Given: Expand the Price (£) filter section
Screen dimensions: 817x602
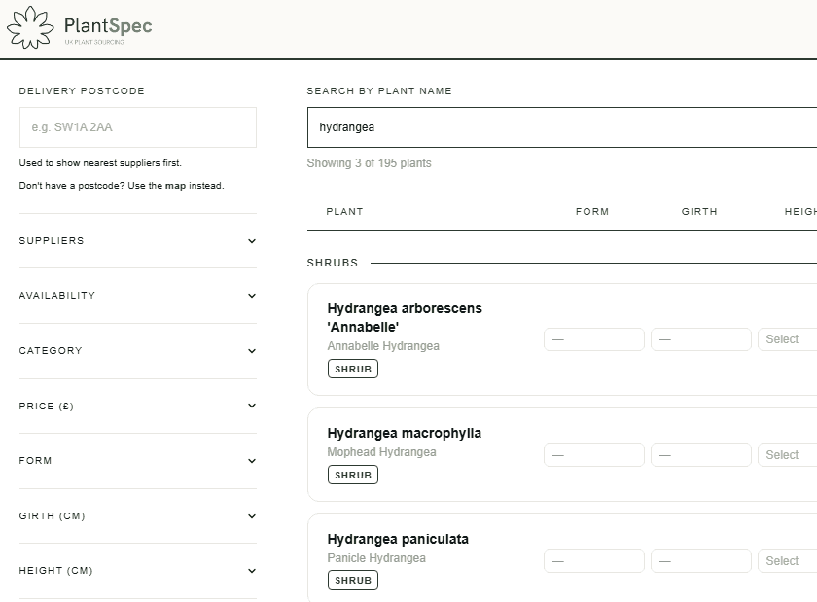Looking at the screenshot, I should click(138, 406).
